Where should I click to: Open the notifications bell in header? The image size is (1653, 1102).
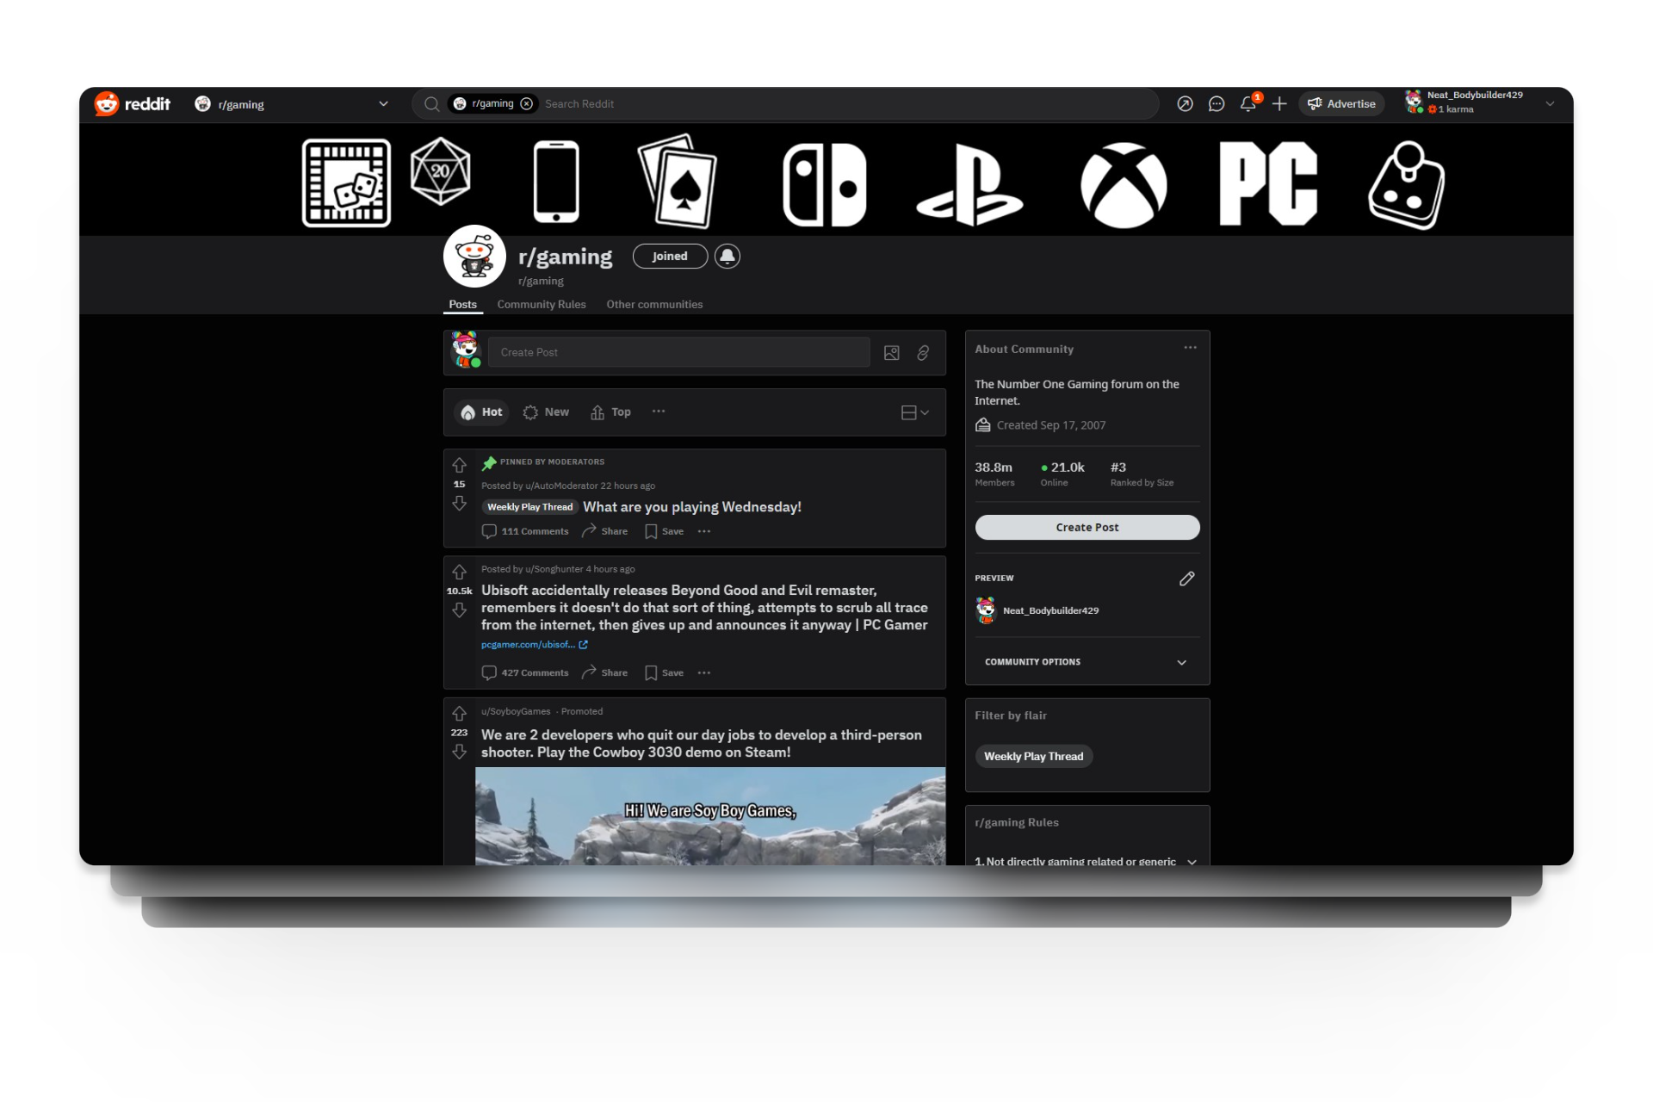click(x=1247, y=104)
